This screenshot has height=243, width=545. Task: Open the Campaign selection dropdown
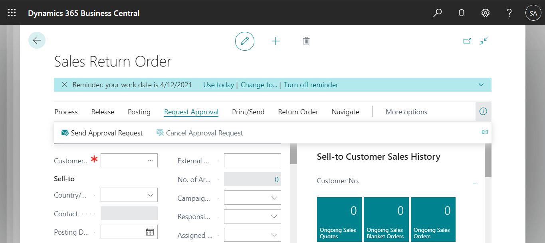(274, 198)
